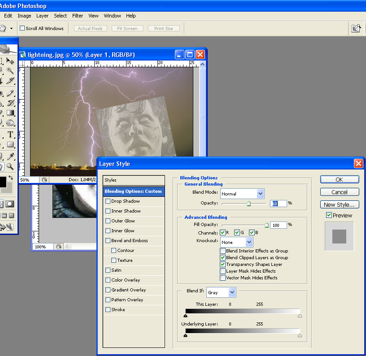Open the Filter menu

point(78,16)
